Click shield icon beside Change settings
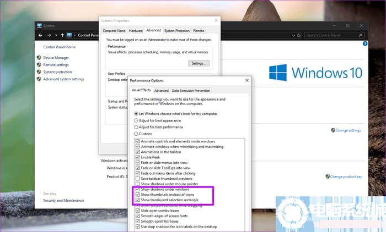386x232 pixels. 333,130
